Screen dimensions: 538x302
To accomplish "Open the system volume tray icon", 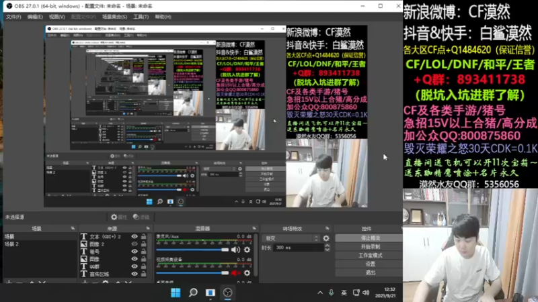I will 366,293.
